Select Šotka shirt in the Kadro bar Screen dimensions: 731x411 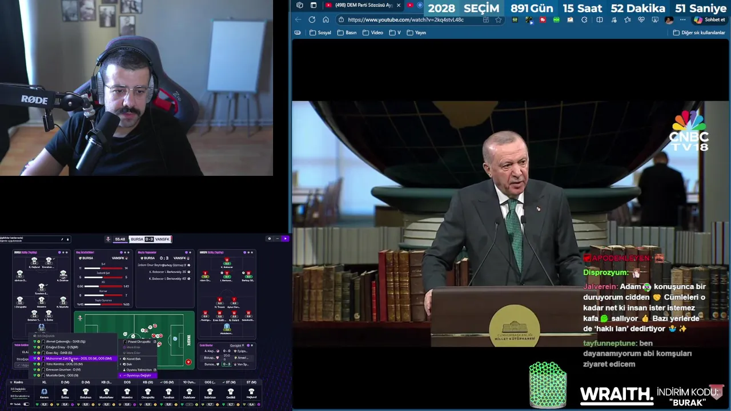tap(65, 392)
